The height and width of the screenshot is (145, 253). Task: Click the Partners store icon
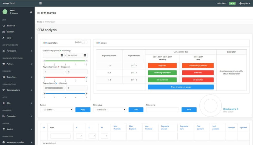[x=3, y=64]
